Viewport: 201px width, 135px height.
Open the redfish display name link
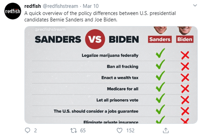pyautogui.click(x=32, y=6)
